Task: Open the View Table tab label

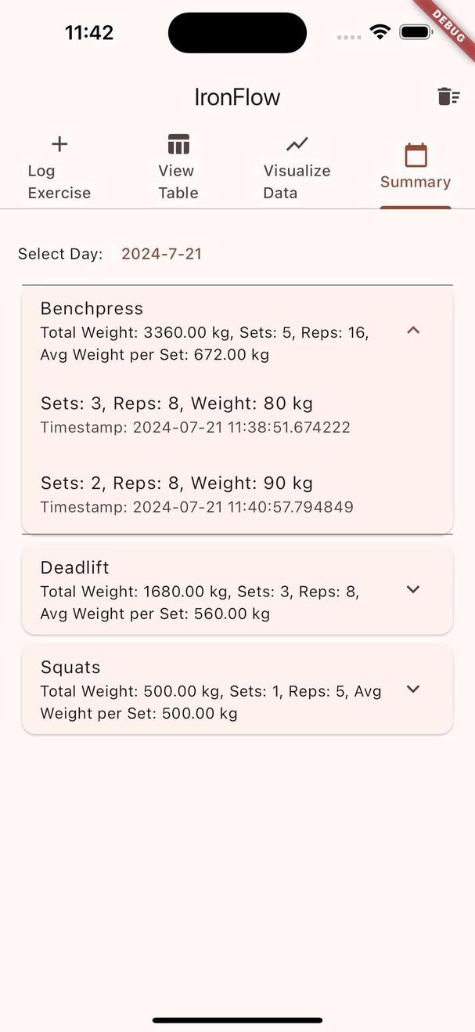Action: 178,182
